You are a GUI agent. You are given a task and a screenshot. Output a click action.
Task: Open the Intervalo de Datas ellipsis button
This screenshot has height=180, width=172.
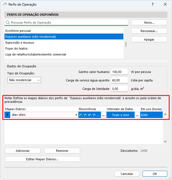(x=137, y=115)
